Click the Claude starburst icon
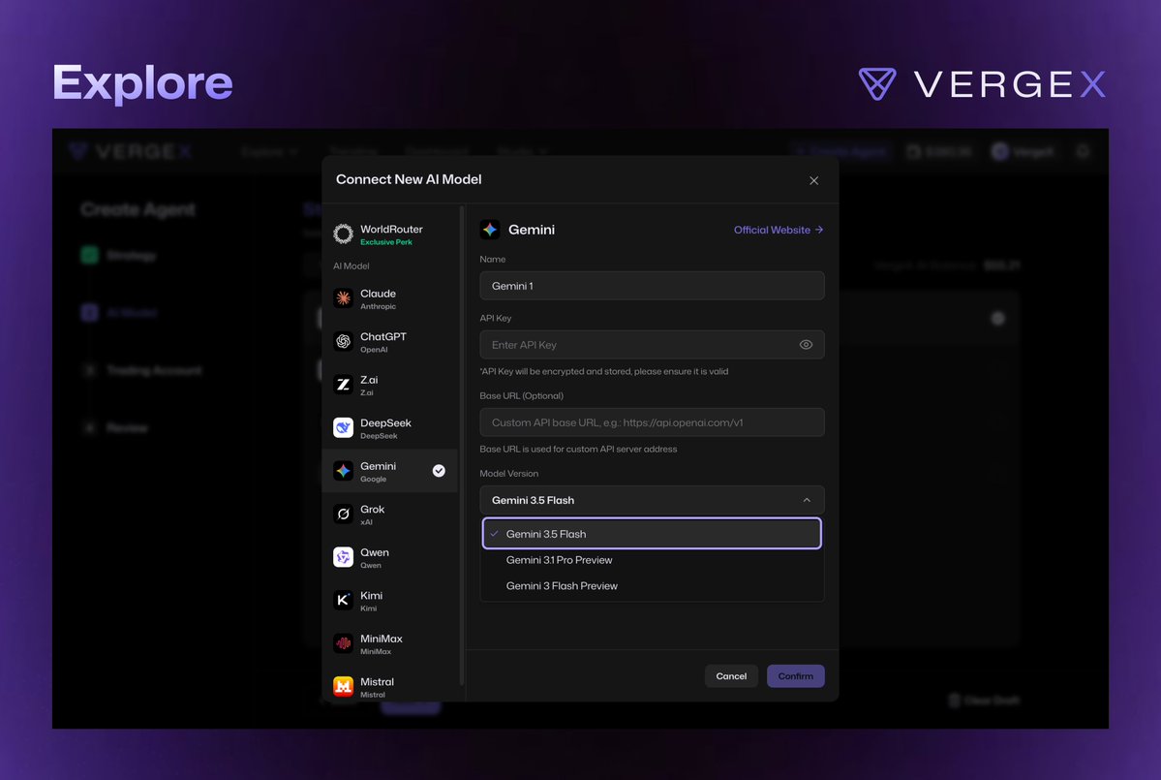 pos(343,298)
